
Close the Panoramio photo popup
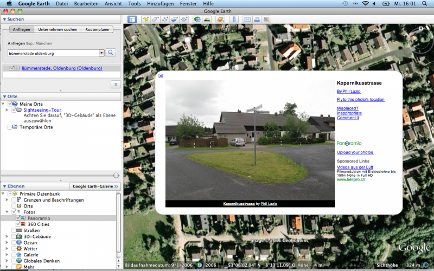click(161, 76)
